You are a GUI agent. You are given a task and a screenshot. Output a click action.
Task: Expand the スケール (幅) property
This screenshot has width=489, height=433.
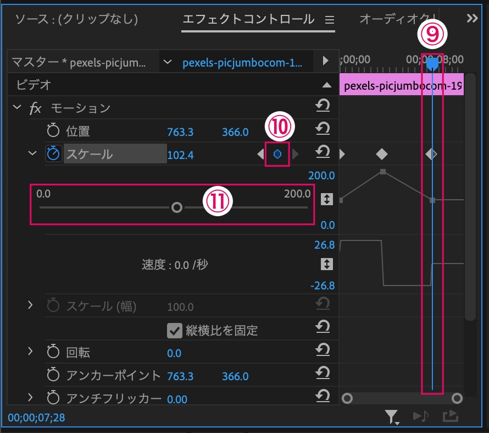pos(30,305)
